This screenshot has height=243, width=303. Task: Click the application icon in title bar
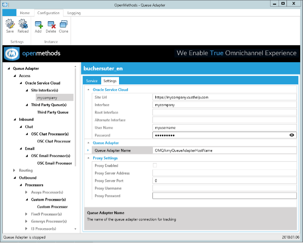[5, 4]
